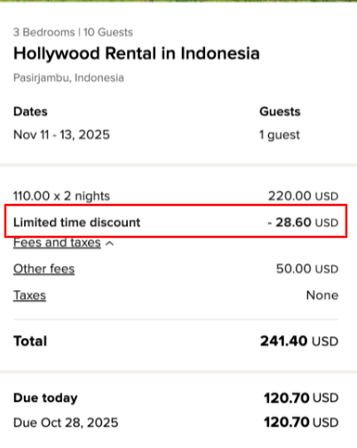The image size is (357, 448).
Task: Click the Dates heading
Action: click(30, 112)
